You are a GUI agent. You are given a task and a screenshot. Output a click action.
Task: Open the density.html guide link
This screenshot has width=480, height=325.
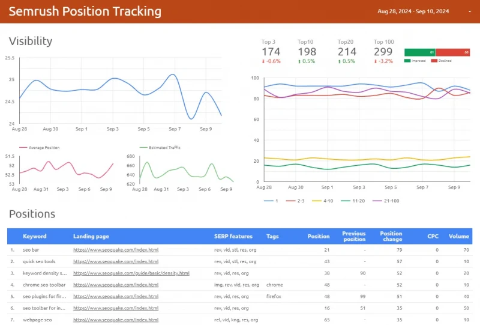coord(131,273)
